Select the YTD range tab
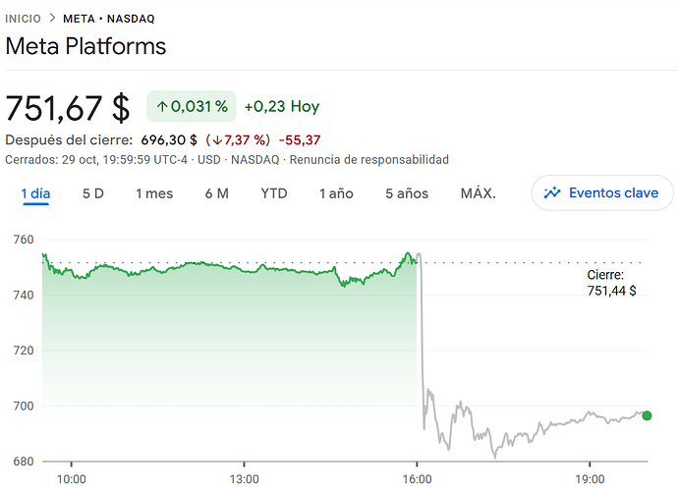Image resolution: width=678 pixels, height=489 pixels. click(x=274, y=193)
